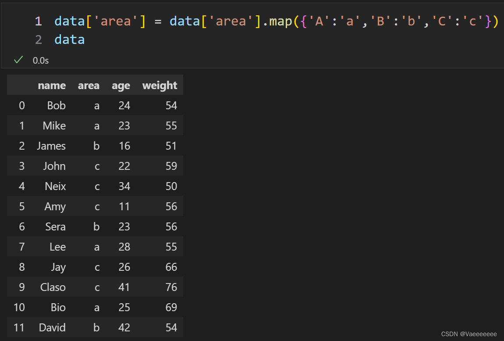Click weight value 76 in Claso's row
This screenshot has width=504, height=341.
pyautogui.click(x=171, y=287)
